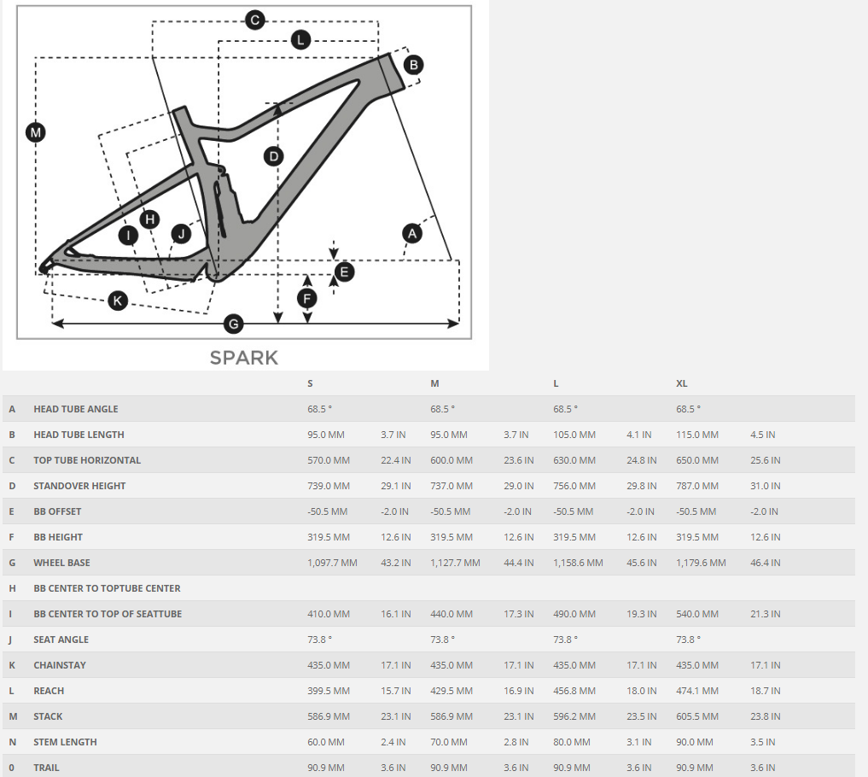The image size is (868, 777).
Task: Click the 605.5 MM stack value
Action: [x=697, y=716]
